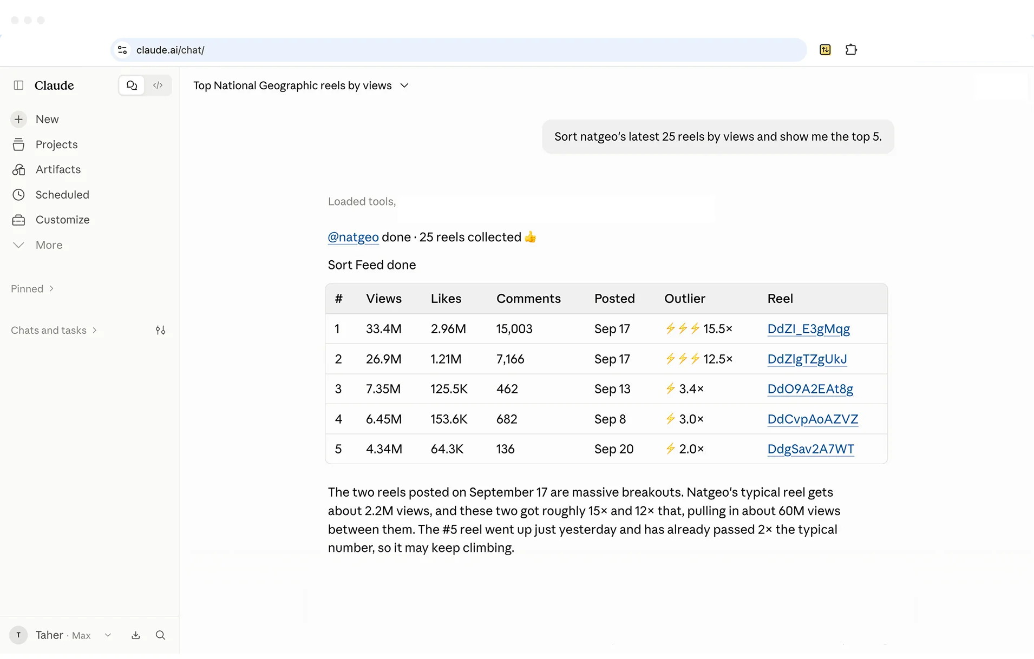
Task: Switch to chat mode icon
Action: click(x=132, y=85)
